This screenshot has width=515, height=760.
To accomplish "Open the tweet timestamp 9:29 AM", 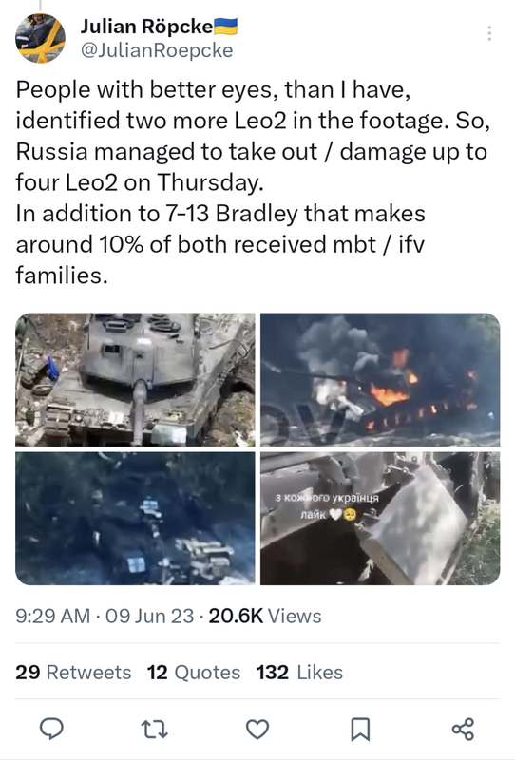I will point(53,616).
